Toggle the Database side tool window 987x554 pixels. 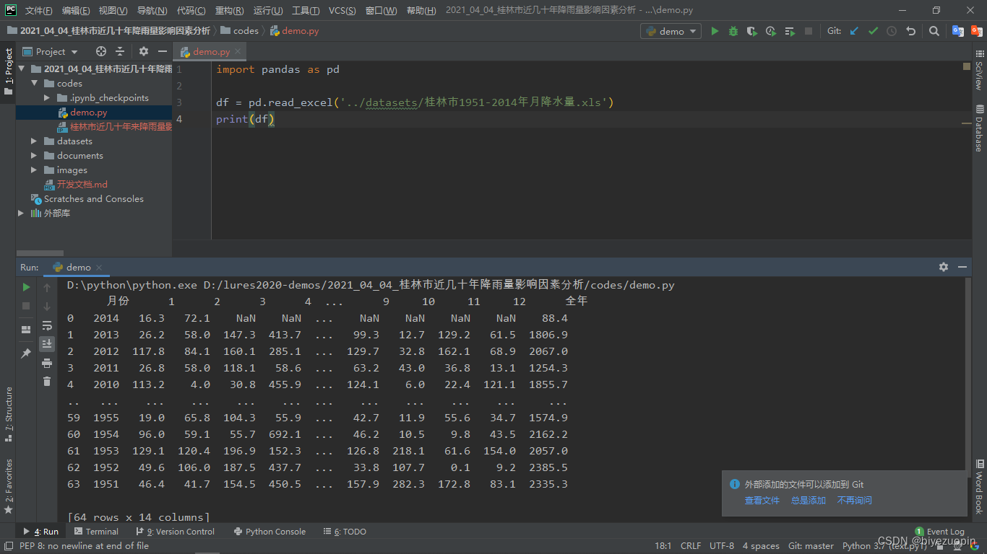pos(979,128)
